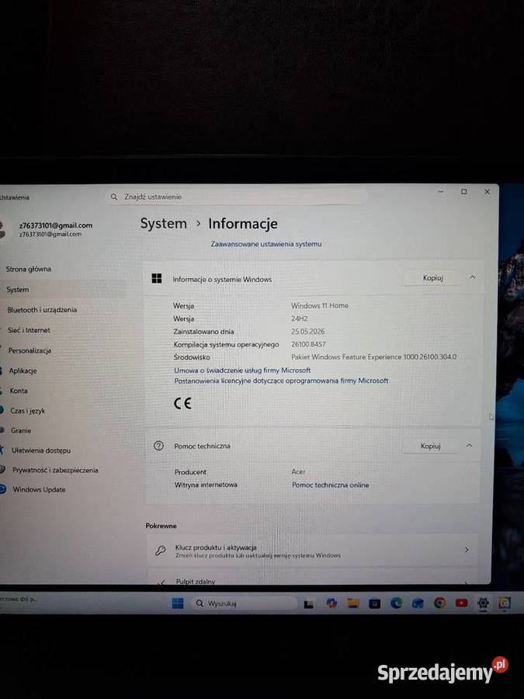This screenshot has height=699, width=524.
Task: Click the Znajdź ustawienie search field
Action: point(236,196)
